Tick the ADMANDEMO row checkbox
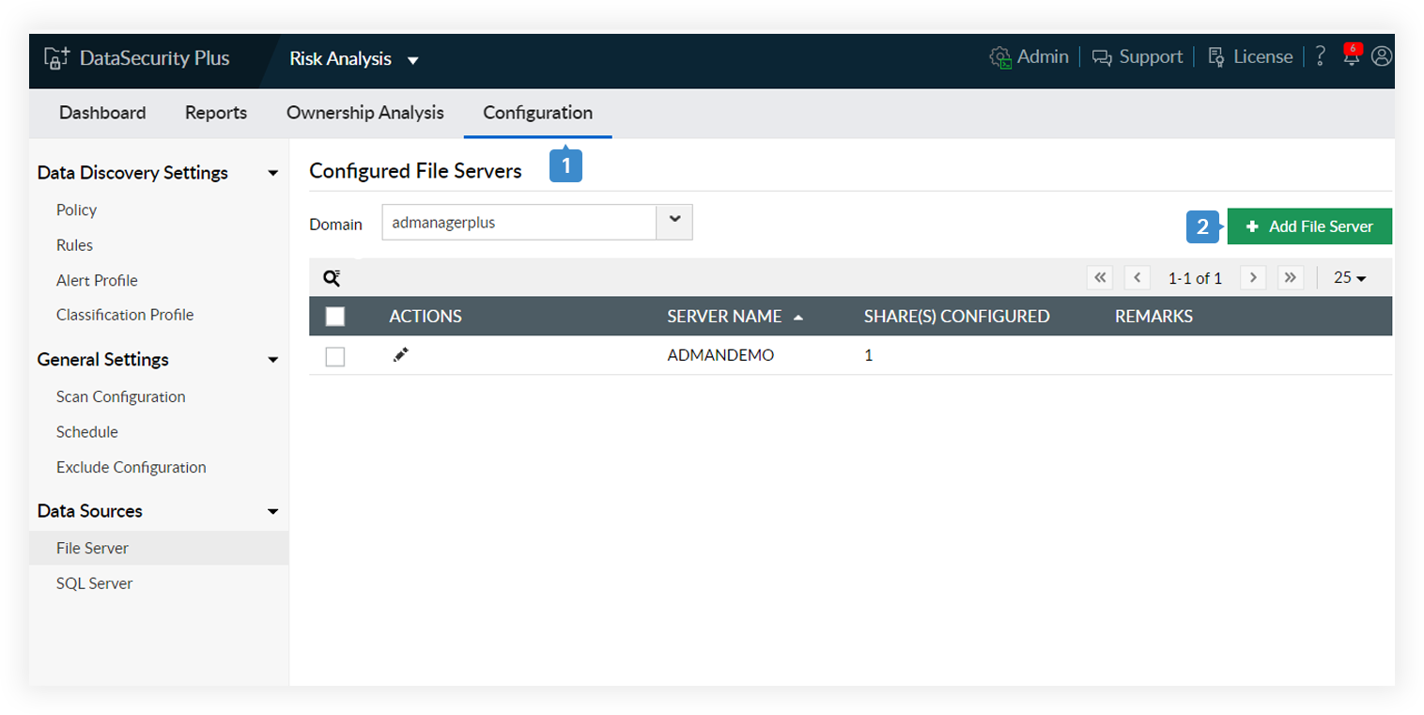Image resolution: width=1424 pixels, height=715 pixels. click(335, 356)
